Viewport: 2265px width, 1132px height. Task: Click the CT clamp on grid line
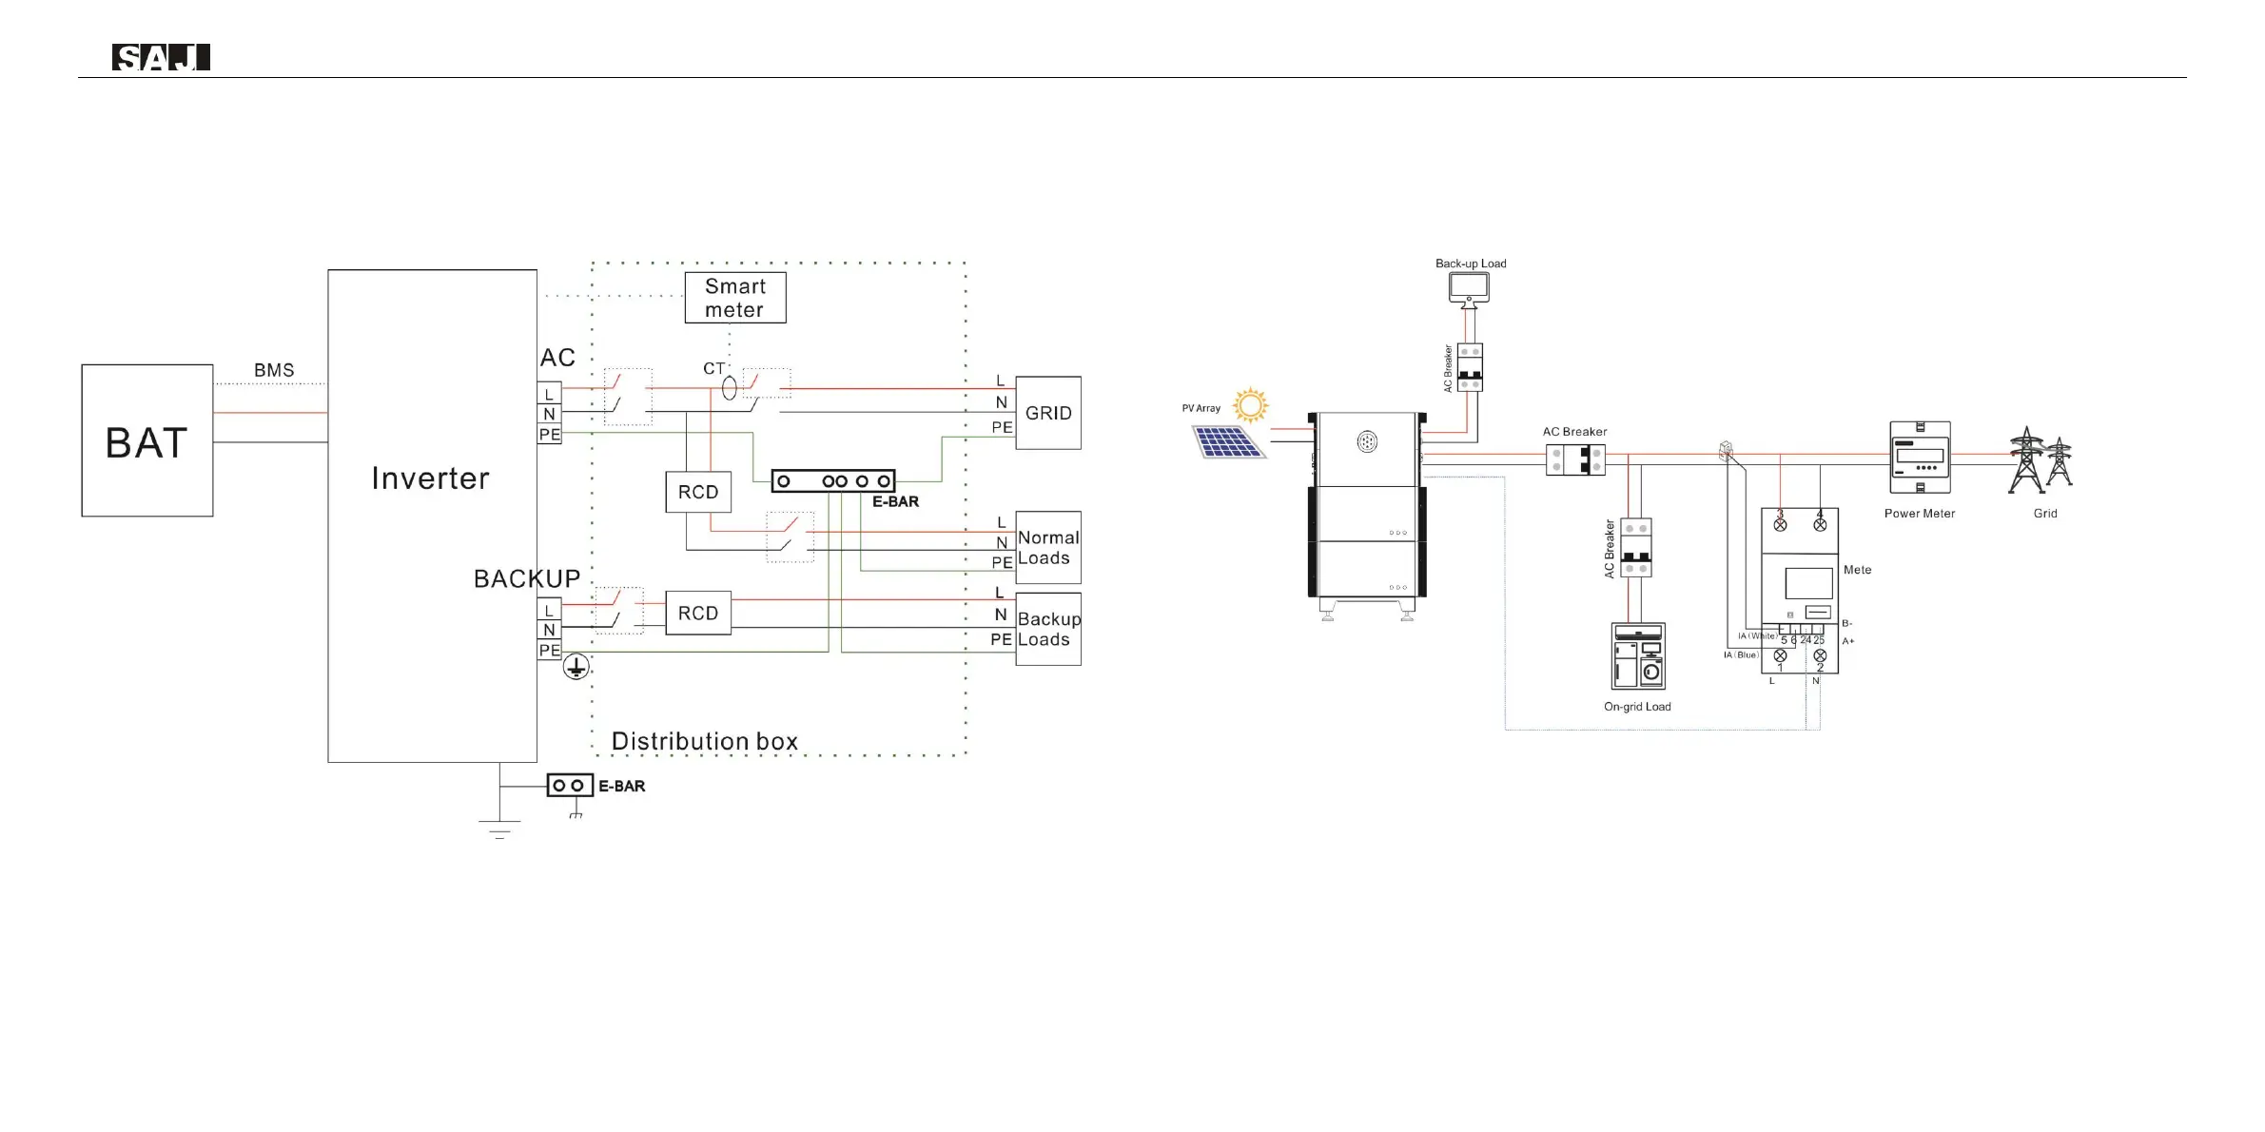tap(1726, 452)
